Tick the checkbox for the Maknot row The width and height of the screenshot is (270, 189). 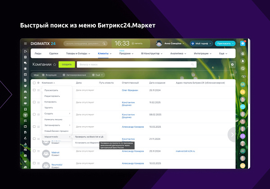tap(34, 151)
